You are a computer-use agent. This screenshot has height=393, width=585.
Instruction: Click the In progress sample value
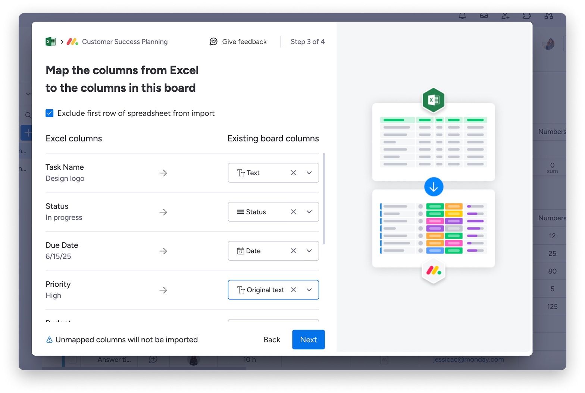[x=64, y=217]
